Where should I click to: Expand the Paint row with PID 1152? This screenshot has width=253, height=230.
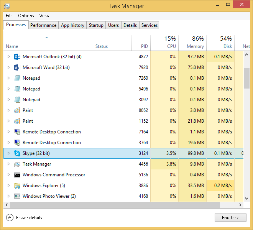[8, 121]
